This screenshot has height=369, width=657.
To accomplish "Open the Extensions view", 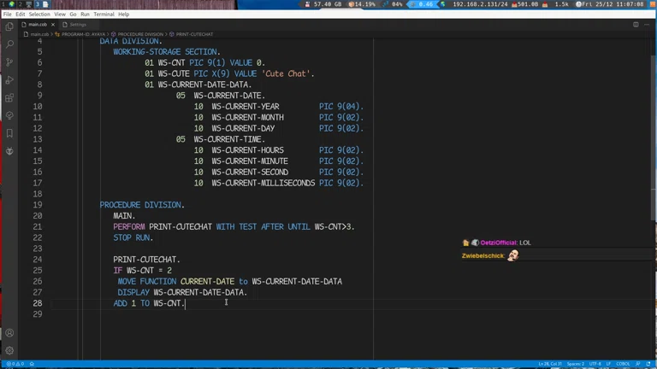I will pyautogui.click(x=9, y=98).
